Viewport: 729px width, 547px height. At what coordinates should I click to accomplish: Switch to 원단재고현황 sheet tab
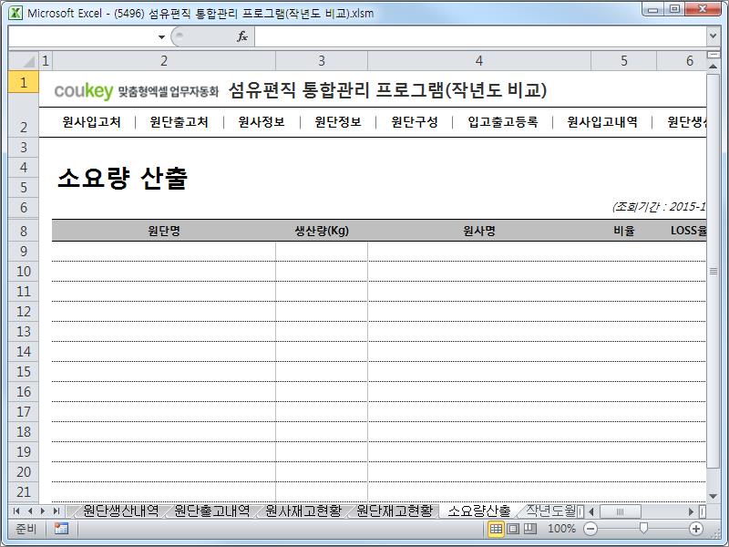click(395, 511)
